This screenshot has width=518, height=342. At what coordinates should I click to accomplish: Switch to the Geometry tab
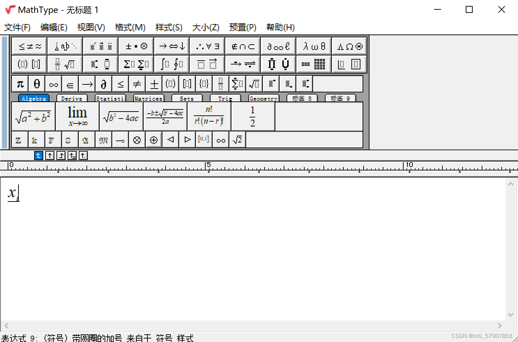pyautogui.click(x=264, y=99)
